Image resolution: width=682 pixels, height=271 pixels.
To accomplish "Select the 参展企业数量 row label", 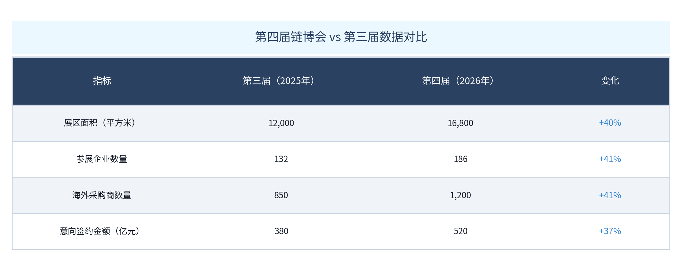I will (102, 159).
